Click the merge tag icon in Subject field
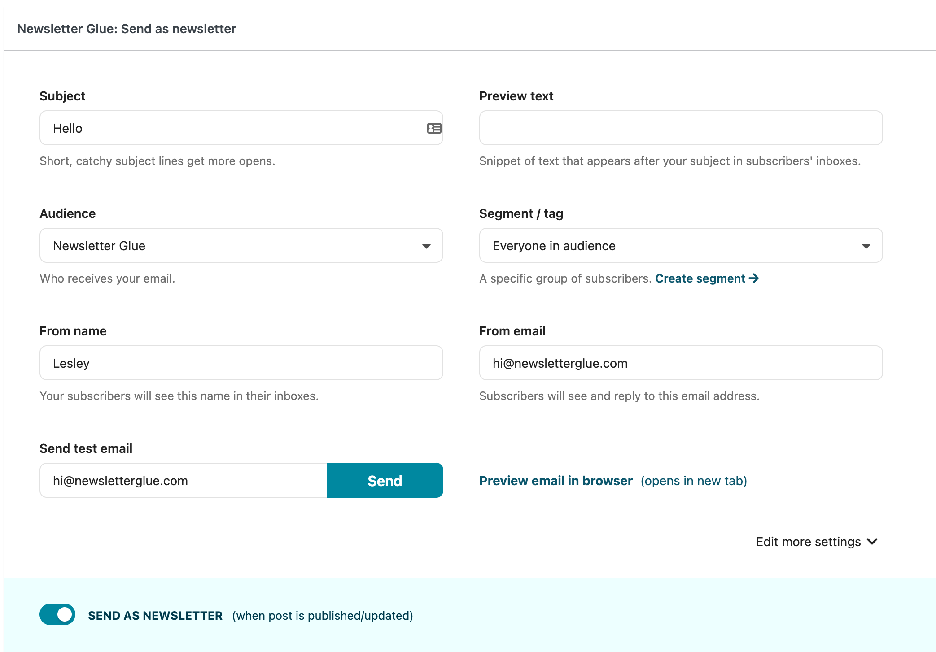The width and height of the screenshot is (936, 652). pyautogui.click(x=434, y=128)
